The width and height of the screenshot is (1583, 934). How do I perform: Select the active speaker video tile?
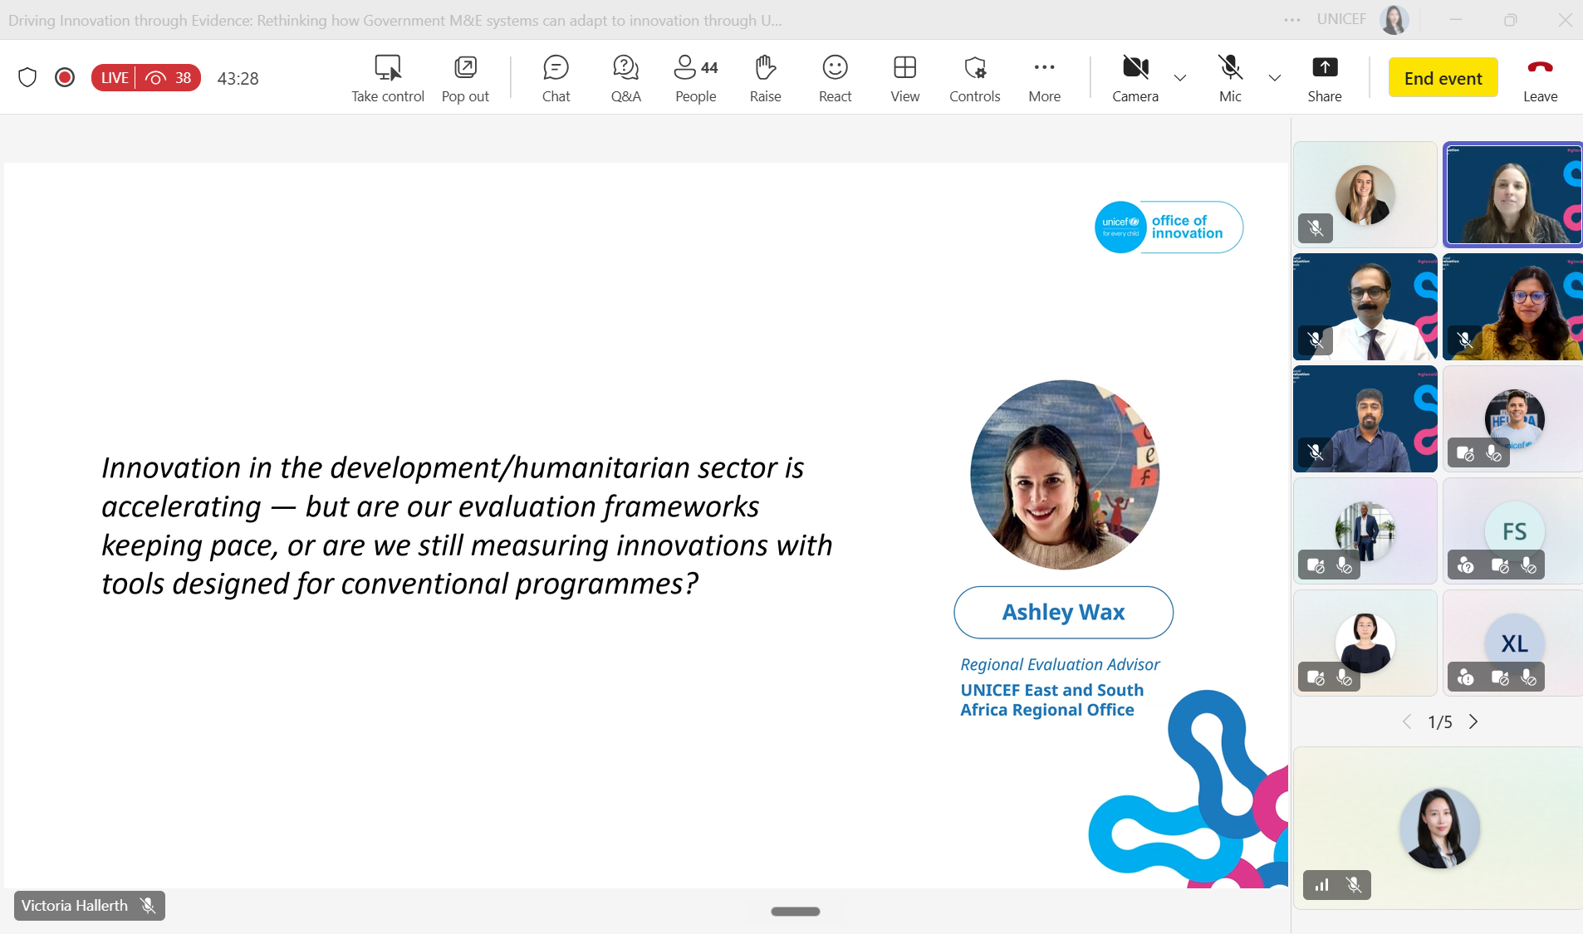pyautogui.click(x=1512, y=194)
